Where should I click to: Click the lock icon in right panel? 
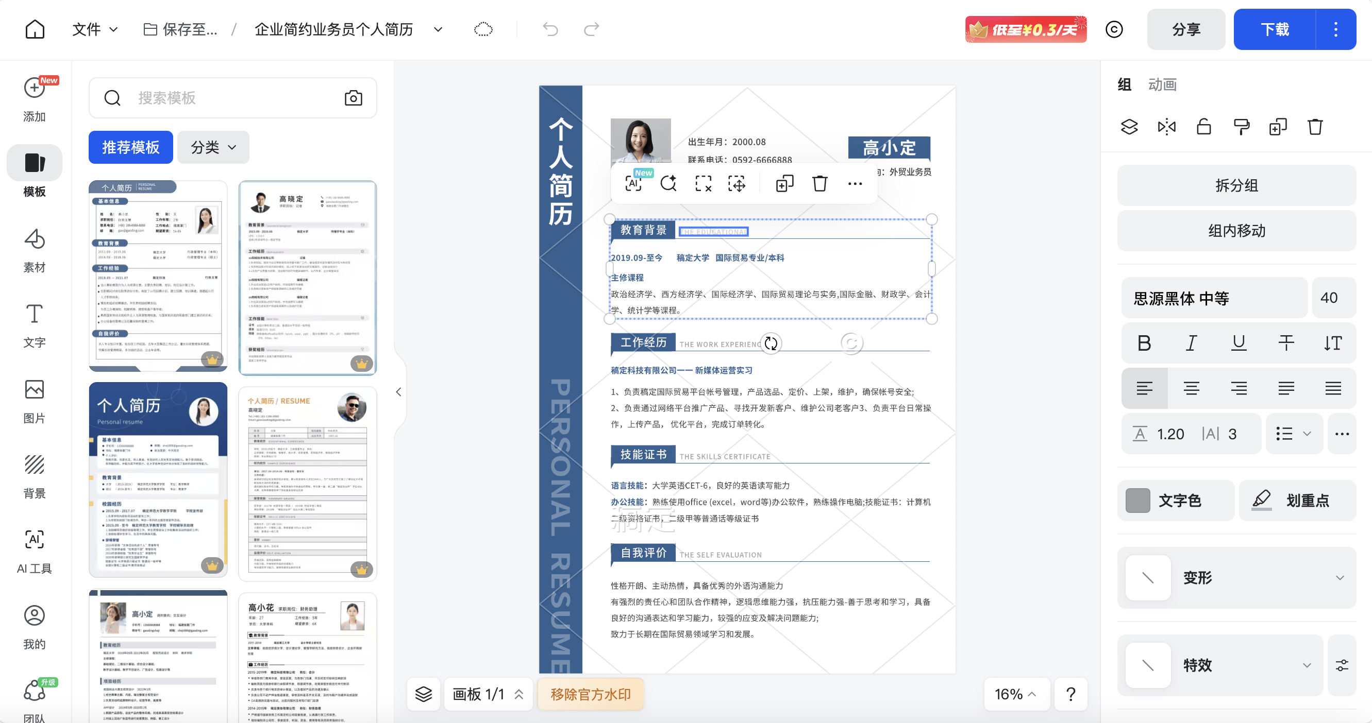pos(1203,127)
